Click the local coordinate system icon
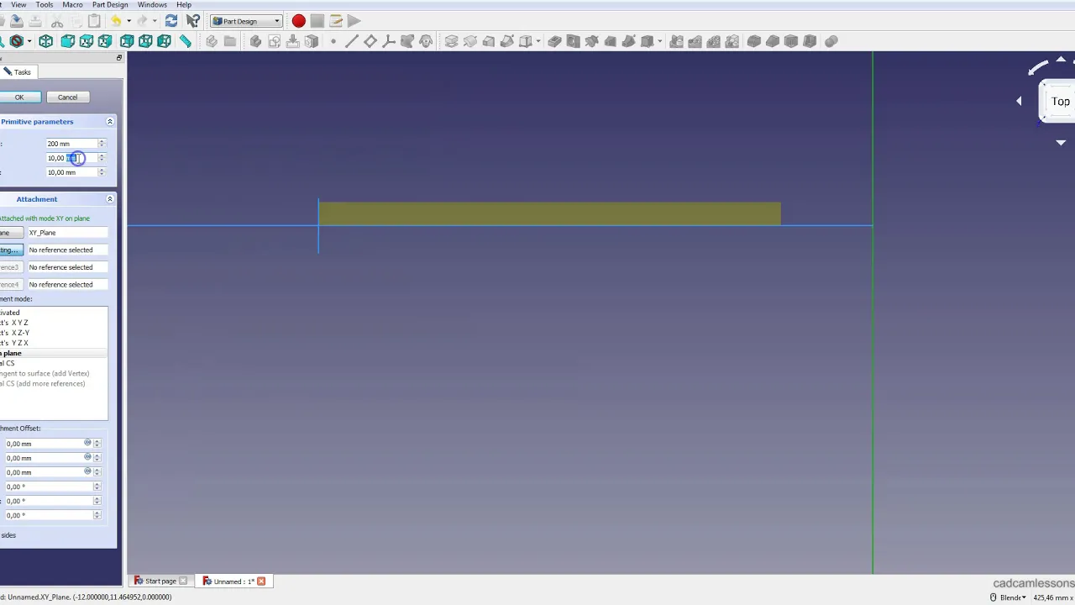Viewport: 1075px width, 605px height. [x=389, y=41]
